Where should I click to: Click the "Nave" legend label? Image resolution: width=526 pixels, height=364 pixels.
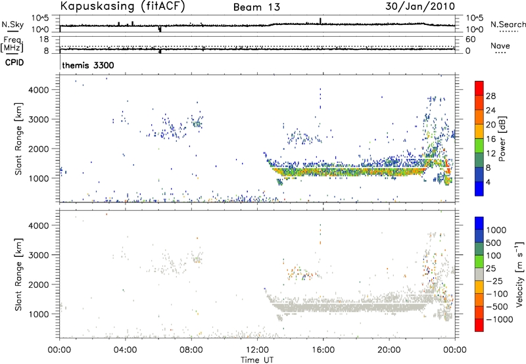(500, 46)
